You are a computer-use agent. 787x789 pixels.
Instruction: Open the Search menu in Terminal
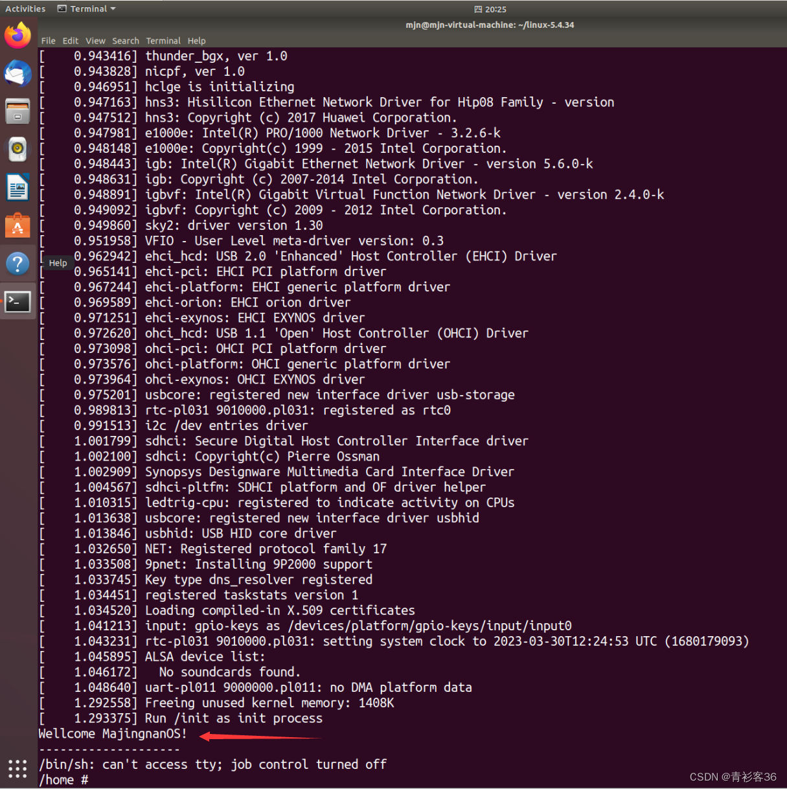pos(125,41)
